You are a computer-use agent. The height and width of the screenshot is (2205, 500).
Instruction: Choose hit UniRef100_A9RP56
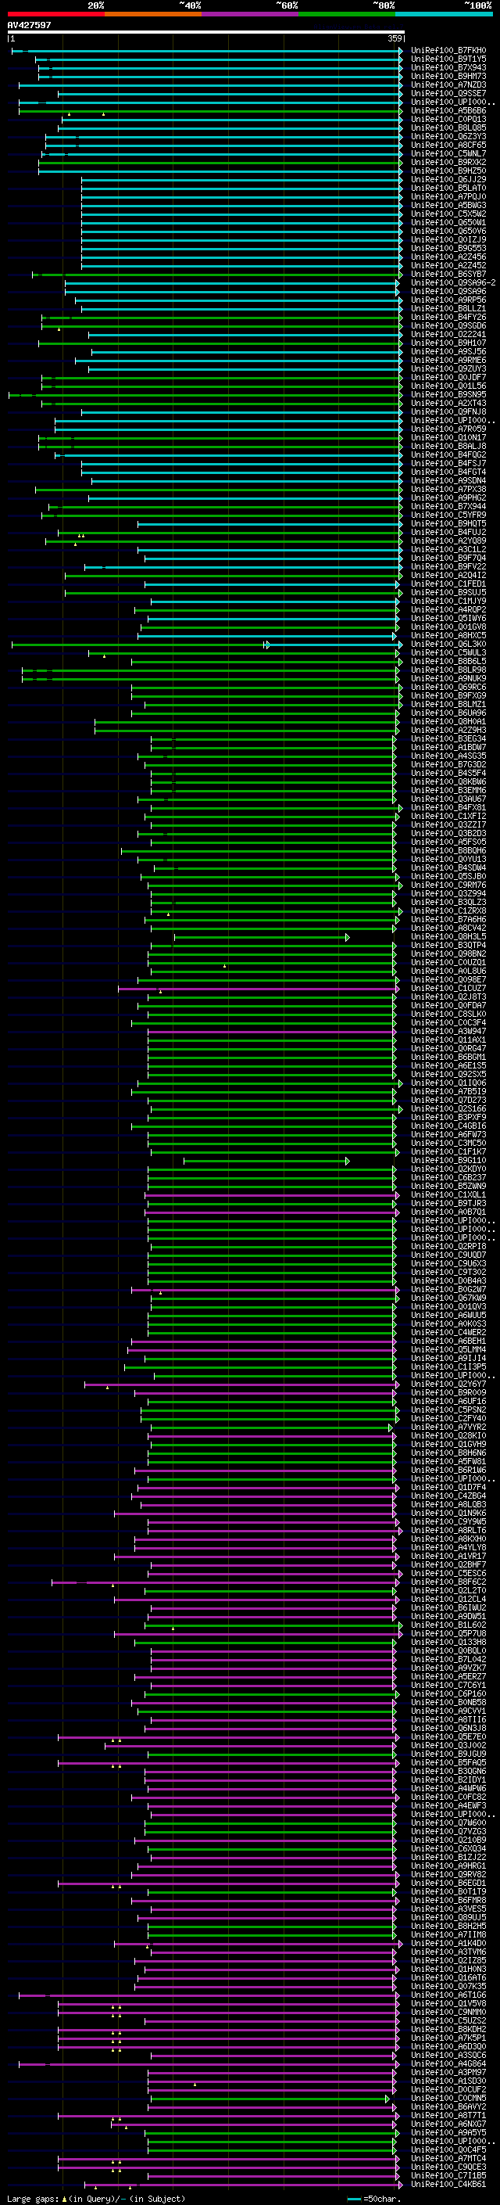pos(448,300)
